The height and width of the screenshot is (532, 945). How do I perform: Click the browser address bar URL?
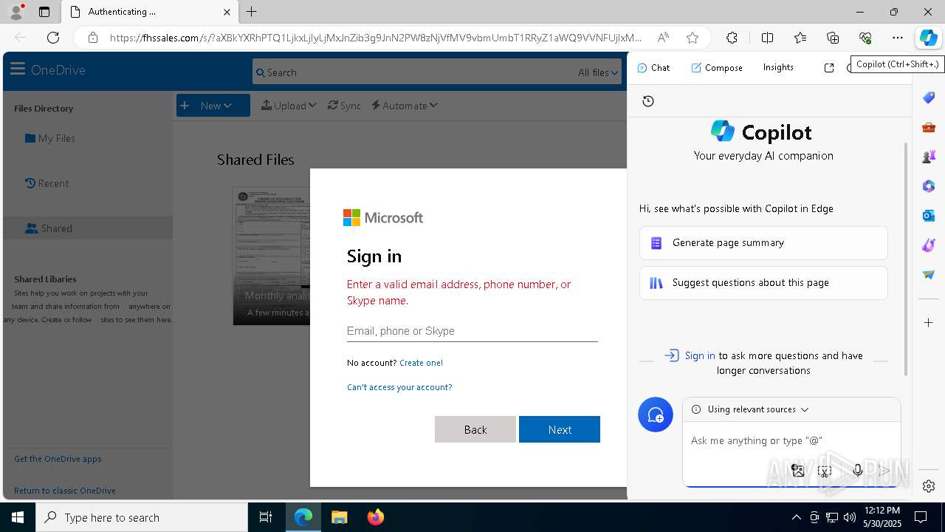pos(375,38)
